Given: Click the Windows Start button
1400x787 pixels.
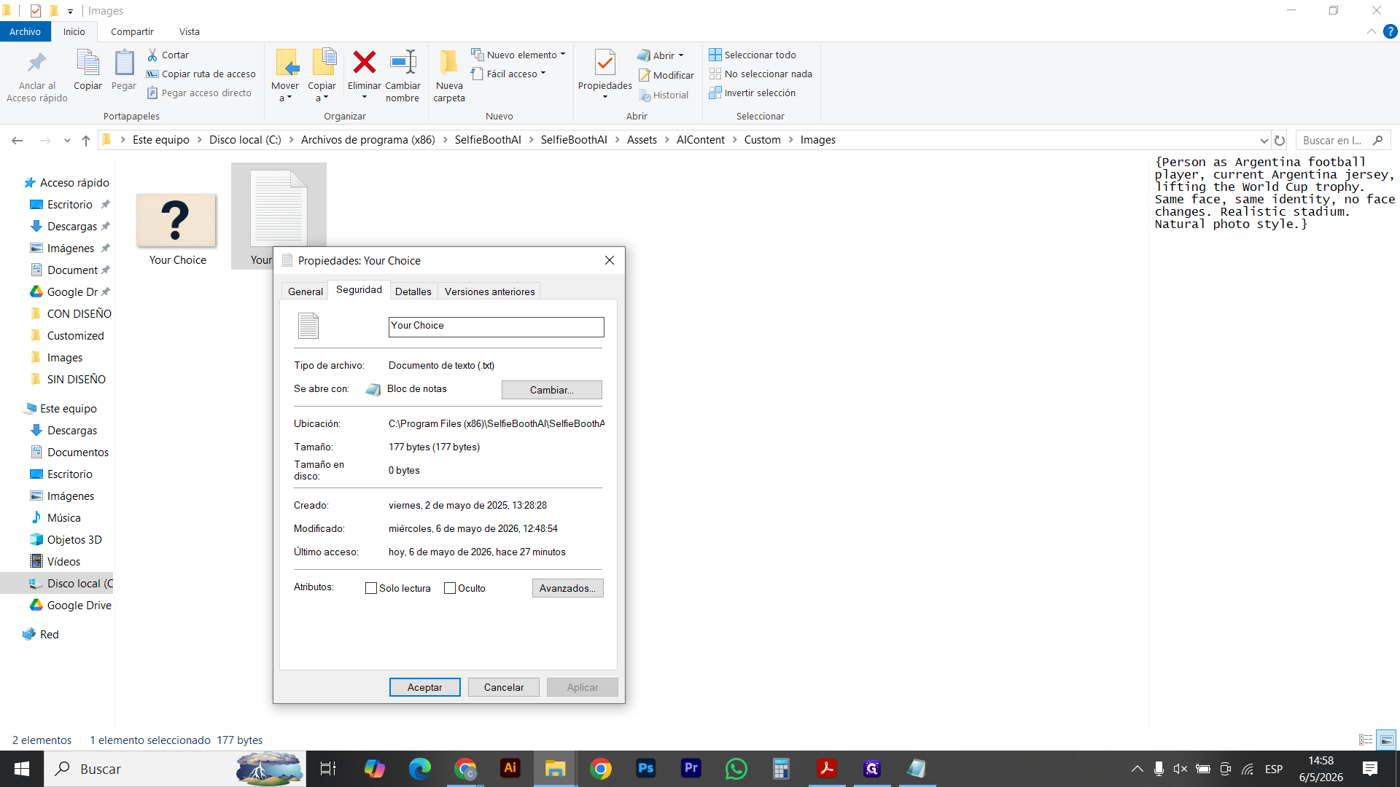Looking at the screenshot, I should (22, 768).
